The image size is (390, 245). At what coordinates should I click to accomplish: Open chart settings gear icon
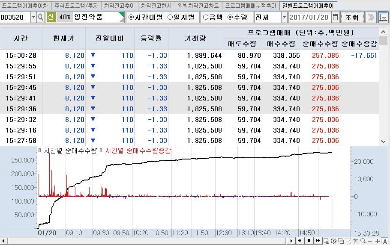pos(333,241)
